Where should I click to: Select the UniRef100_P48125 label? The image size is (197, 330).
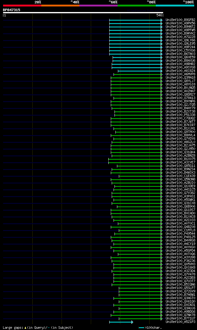180,237
